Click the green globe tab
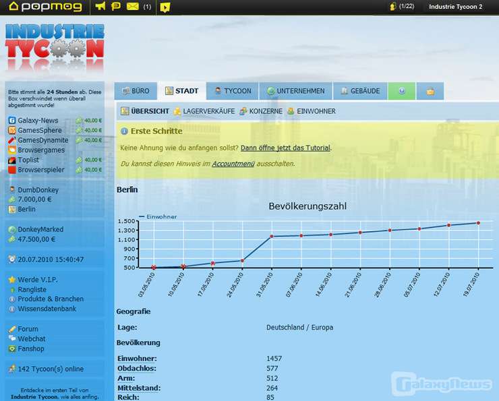Image resolution: width=499 pixels, height=401 pixels. point(402,91)
